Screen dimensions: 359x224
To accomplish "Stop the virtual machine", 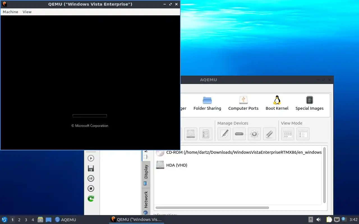I will click(x=91, y=188).
